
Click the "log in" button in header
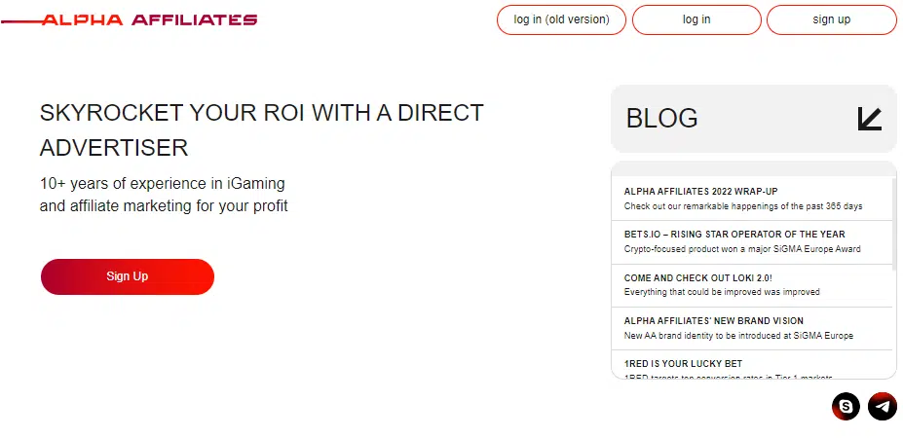696,19
